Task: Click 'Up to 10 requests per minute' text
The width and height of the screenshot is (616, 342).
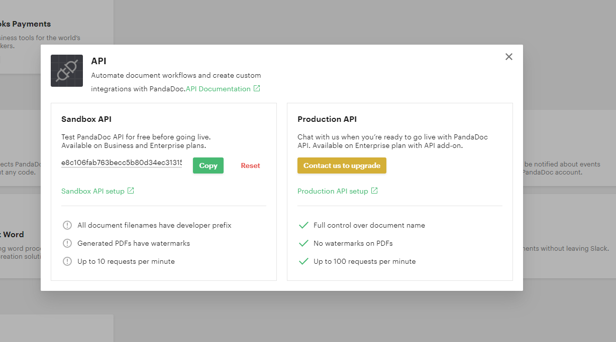Action: (x=126, y=261)
